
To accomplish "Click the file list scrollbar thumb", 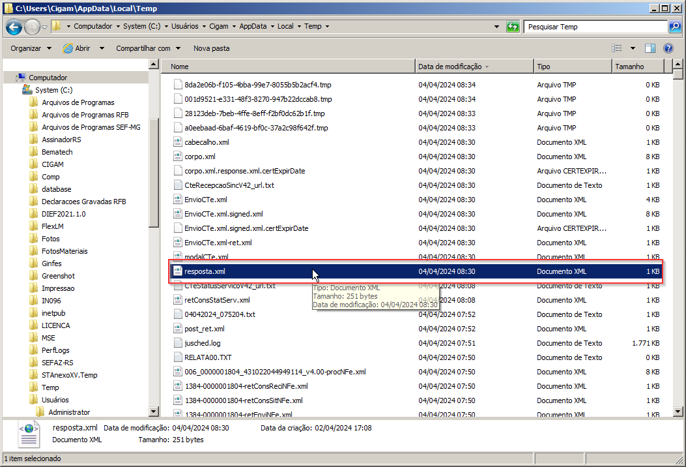I will coord(678,74).
